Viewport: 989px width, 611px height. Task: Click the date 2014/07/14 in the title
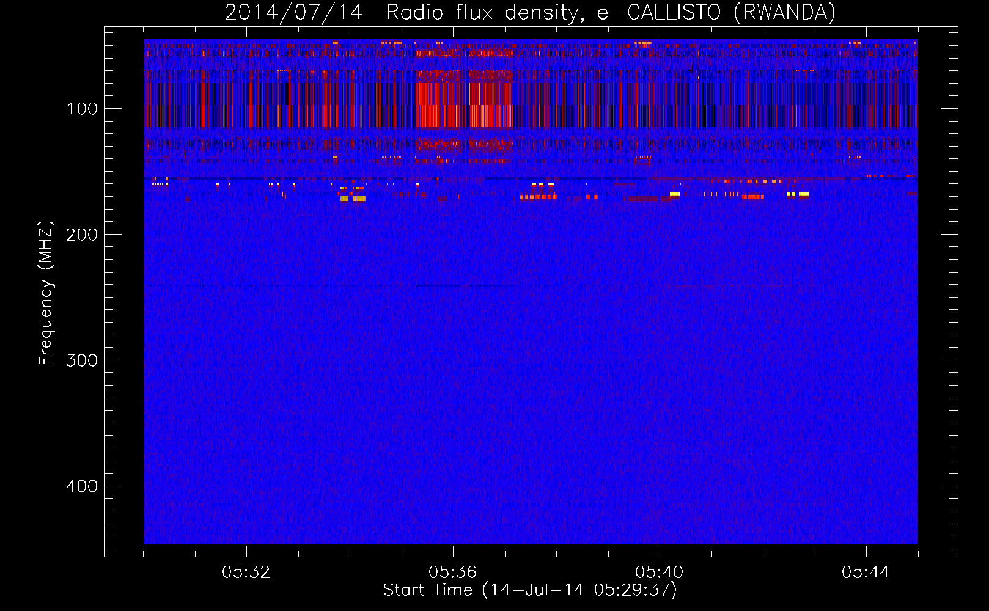click(x=294, y=12)
